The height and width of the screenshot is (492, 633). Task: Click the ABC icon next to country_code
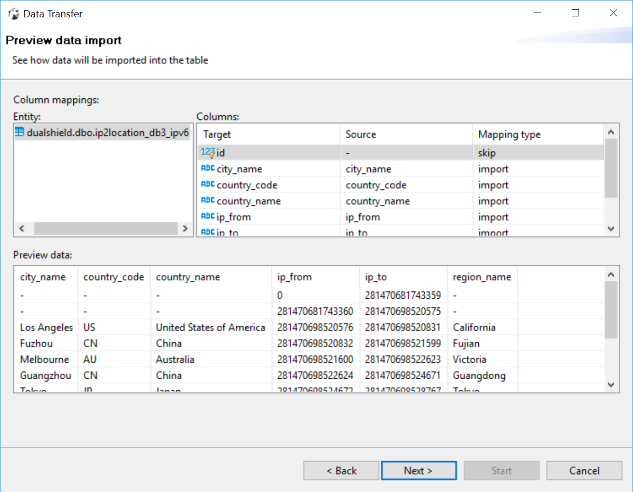(208, 185)
